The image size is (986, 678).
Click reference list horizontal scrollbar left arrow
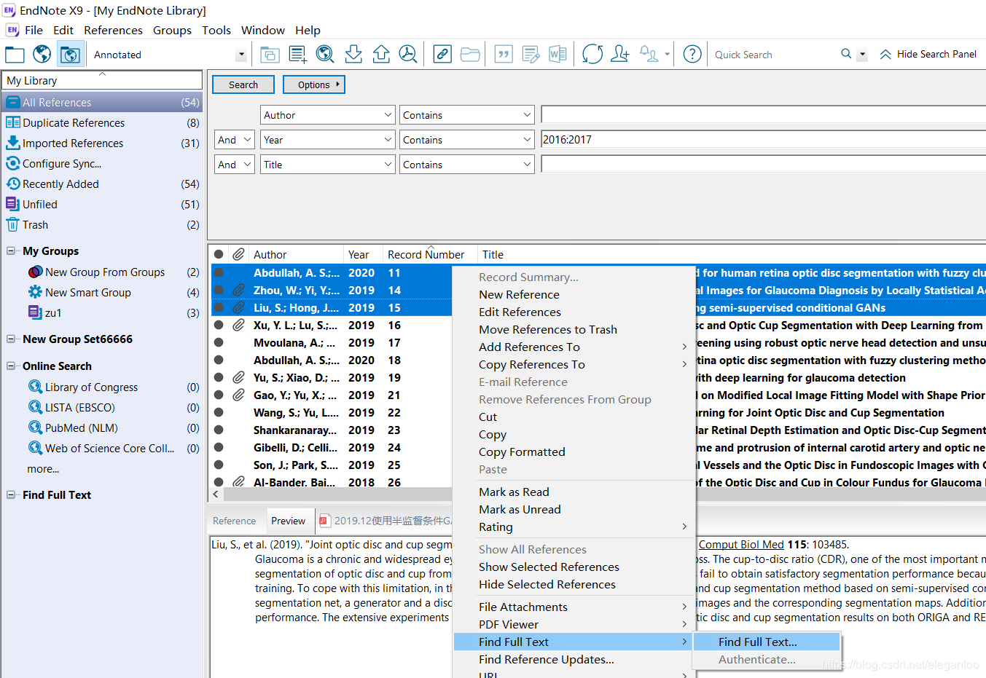point(216,494)
